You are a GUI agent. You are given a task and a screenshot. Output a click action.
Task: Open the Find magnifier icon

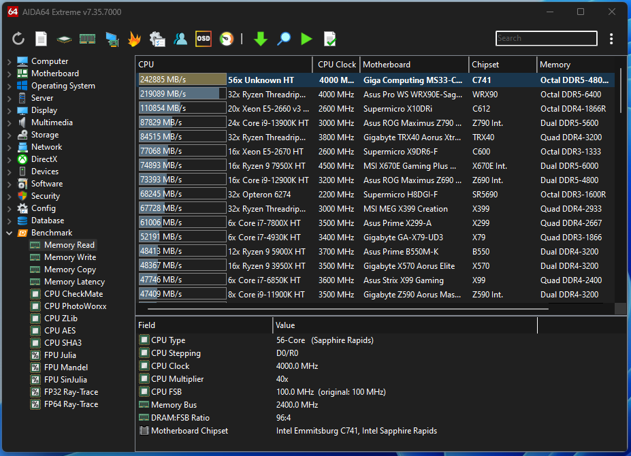click(x=284, y=39)
